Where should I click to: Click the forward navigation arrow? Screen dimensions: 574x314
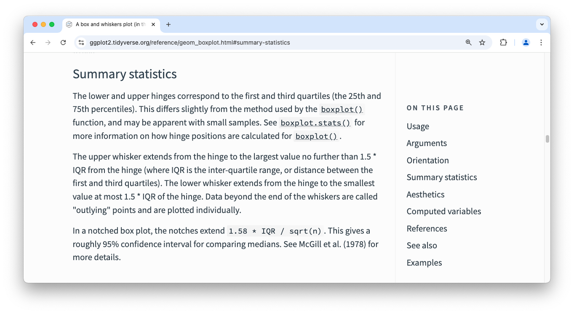(48, 42)
